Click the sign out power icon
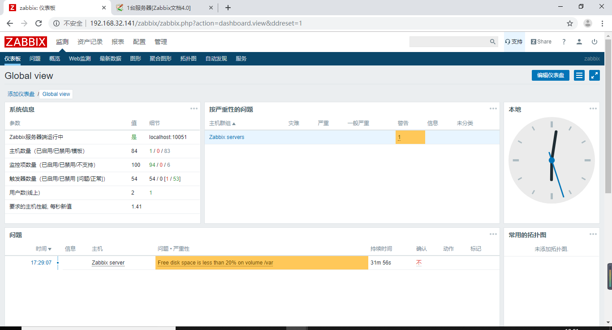612x330 pixels. point(595,42)
